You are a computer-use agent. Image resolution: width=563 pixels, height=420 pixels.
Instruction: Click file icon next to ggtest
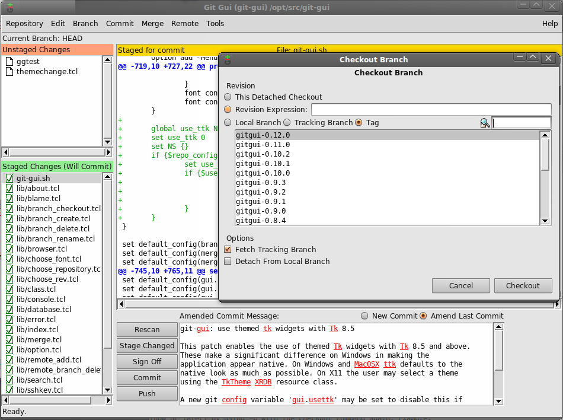9,61
